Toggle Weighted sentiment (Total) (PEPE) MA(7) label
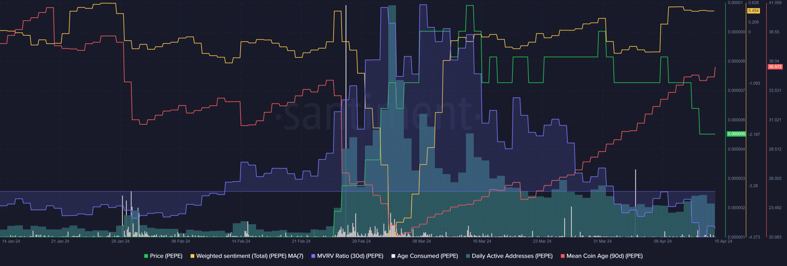Screen dimensions: 787x266 pos(250,256)
